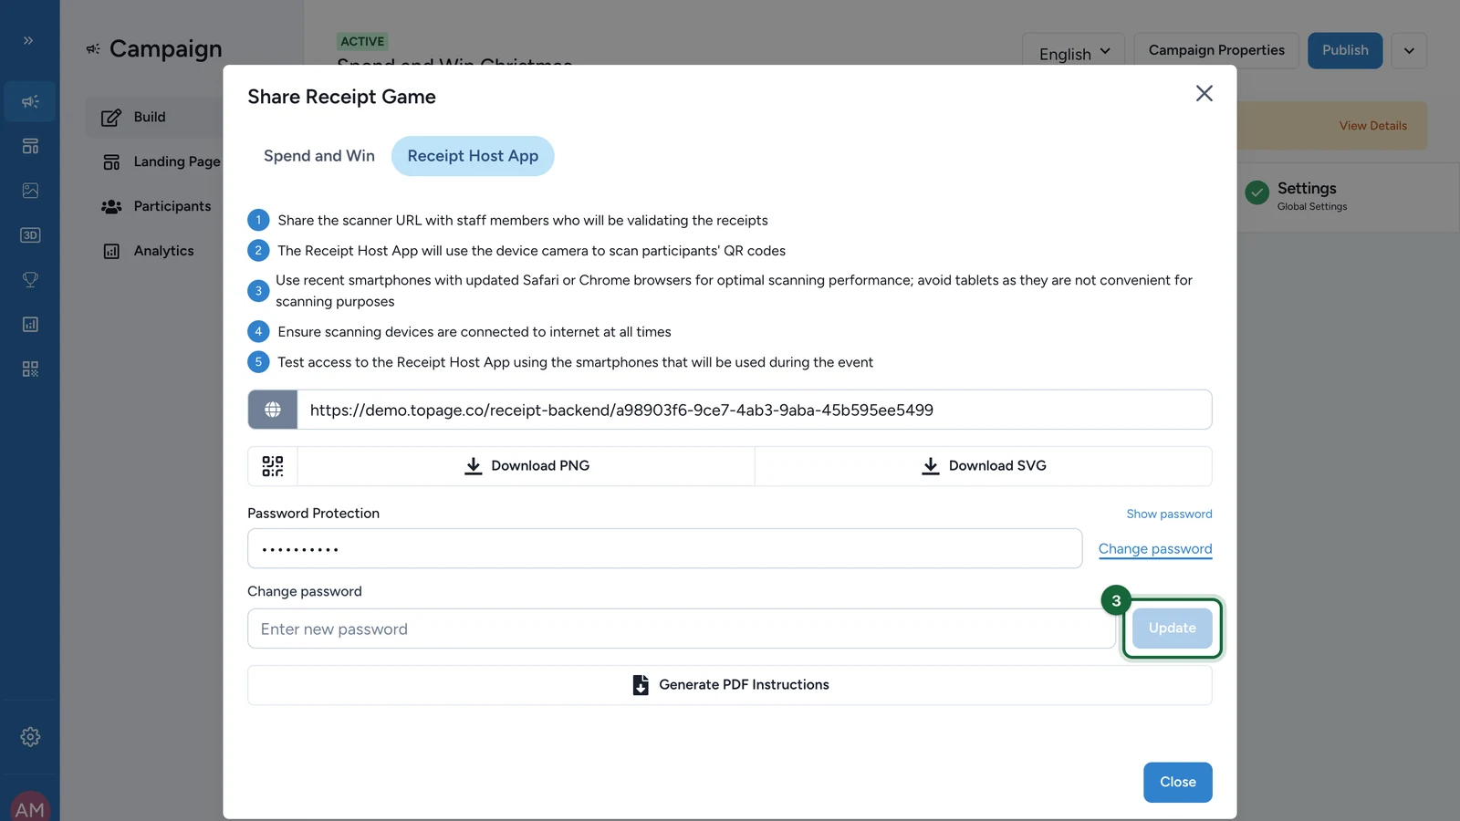Image resolution: width=1460 pixels, height=821 pixels.
Task: Close the dialog with the blue Close button
Action: pyautogui.click(x=1178, y=783)
